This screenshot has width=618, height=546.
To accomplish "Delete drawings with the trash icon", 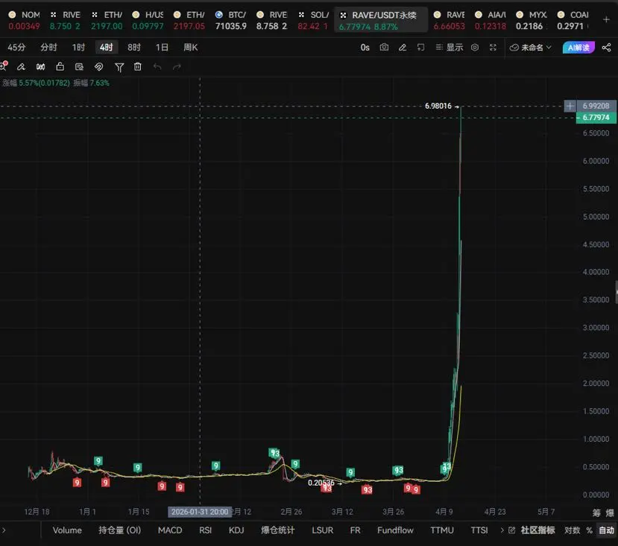I will pyautogui.click(x=138, y=66).
